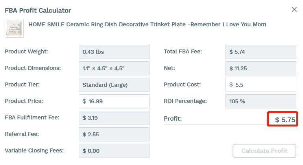Click the Profit label text
Viewport: 303px width, 165px height.
pos(173,119)
